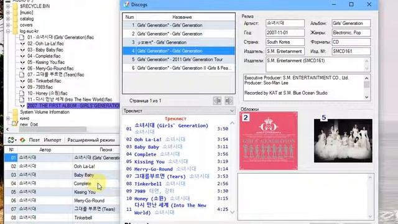Switch to Расширенный режим

(91, 140)
